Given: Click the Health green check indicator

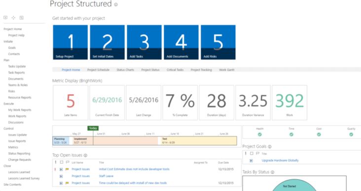Looking at the screenshot, I should (260, 134).
